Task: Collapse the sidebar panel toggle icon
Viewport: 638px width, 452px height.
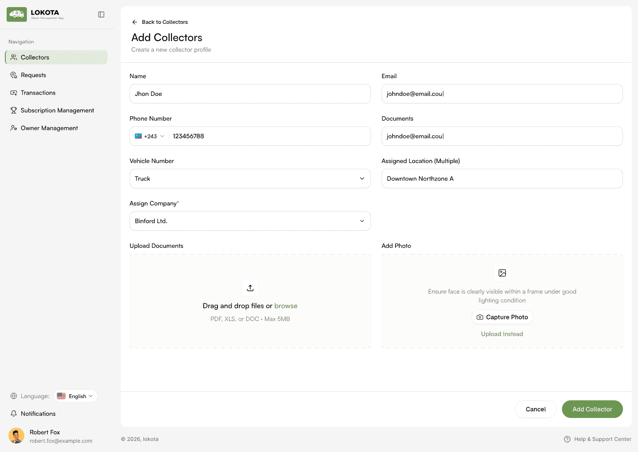Action: point(101,15)
